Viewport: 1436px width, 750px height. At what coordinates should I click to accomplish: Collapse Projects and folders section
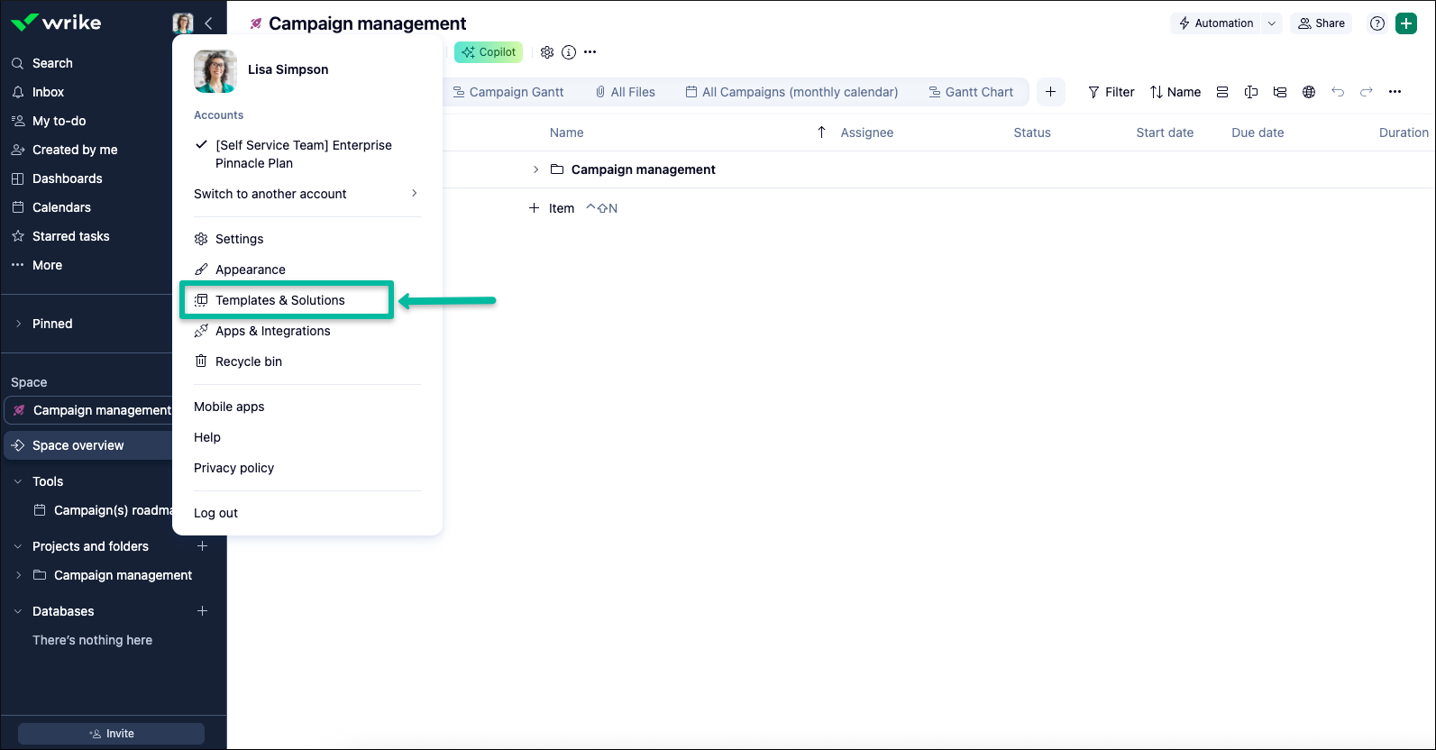[x=18, y=546]
